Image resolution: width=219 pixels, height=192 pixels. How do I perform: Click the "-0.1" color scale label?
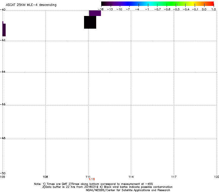pyautogui.click(x=195, y=9)
